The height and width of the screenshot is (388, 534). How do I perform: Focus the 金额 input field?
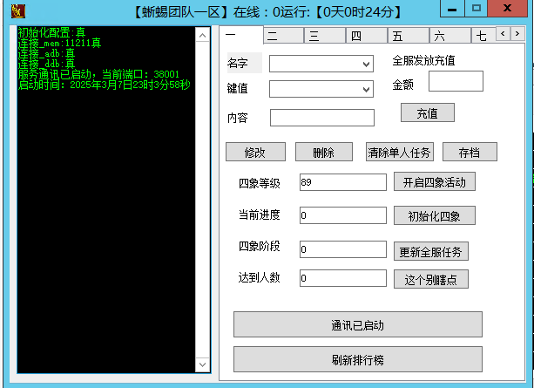coord(456,81)
